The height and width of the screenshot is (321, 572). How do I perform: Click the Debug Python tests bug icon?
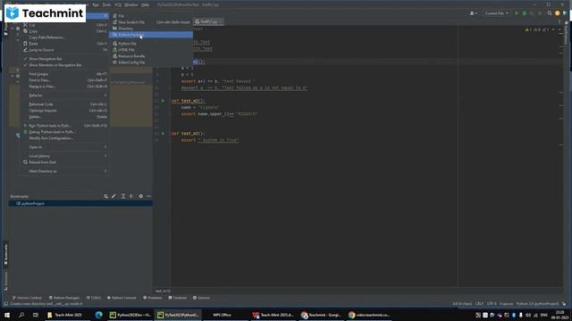25,132
